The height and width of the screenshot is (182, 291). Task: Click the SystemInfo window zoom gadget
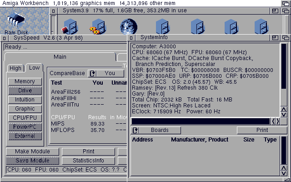pos(274,37)
